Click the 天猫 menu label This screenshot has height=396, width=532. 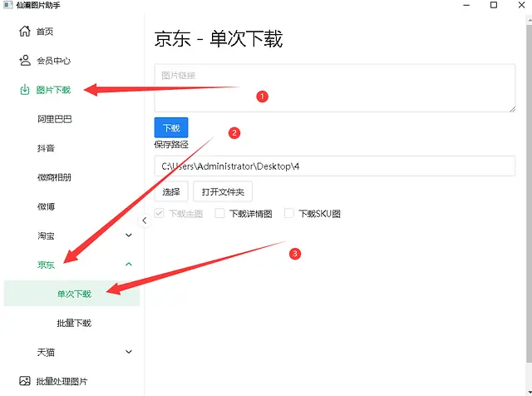pos(46,352)
